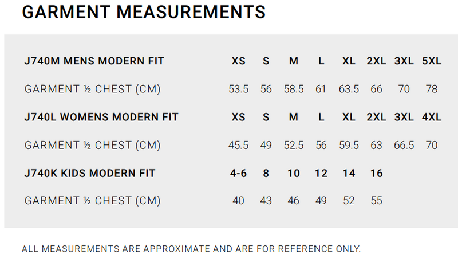Viewport: 458px width, 254px height.
Task: Select the J740L Womens Modern Fit label
Action: coord(101,117)
